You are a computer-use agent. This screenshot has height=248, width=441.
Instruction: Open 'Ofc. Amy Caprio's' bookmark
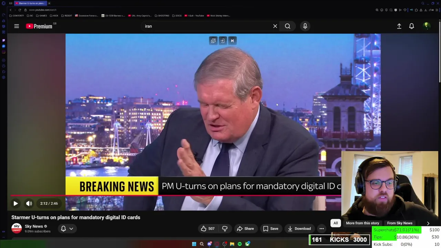140,15
